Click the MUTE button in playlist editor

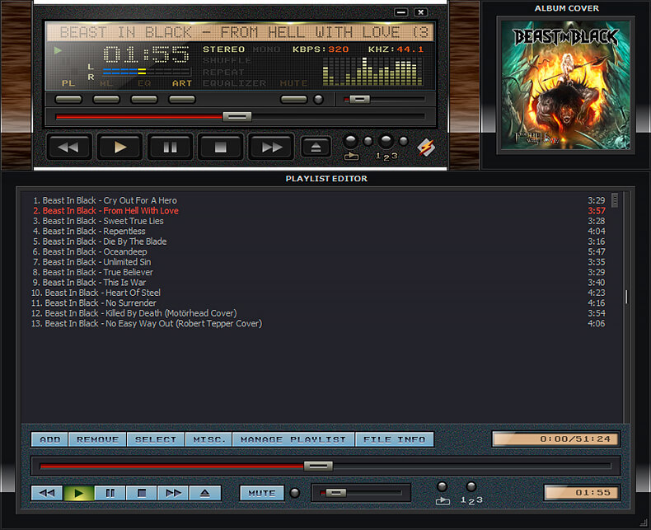[x=262, y=493]
